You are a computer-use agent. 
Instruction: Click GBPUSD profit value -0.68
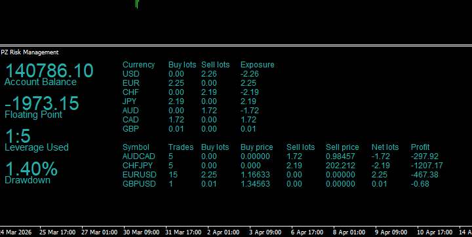(x=420, y=184)
